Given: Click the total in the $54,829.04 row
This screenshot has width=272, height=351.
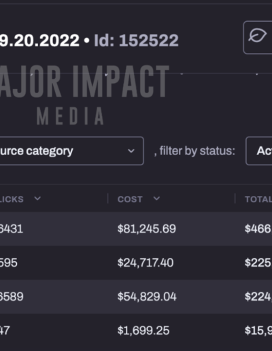Looking at the screenshot, I should coord(258,297).
